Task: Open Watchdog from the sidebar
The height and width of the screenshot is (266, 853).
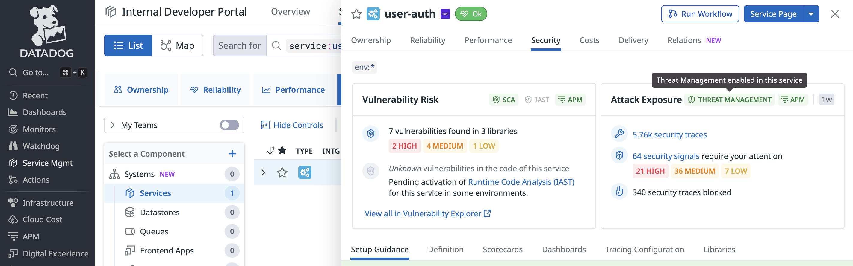Action: click(41, 146)
